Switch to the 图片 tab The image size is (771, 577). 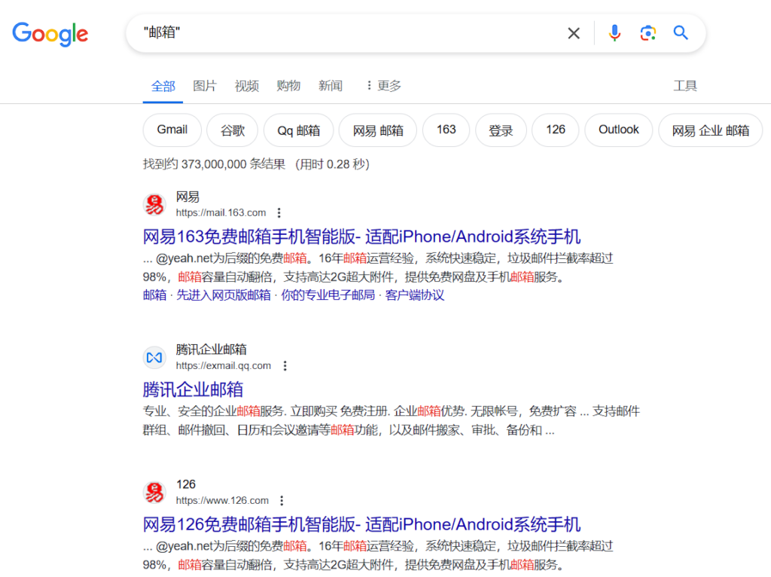(x=205, y=86)
